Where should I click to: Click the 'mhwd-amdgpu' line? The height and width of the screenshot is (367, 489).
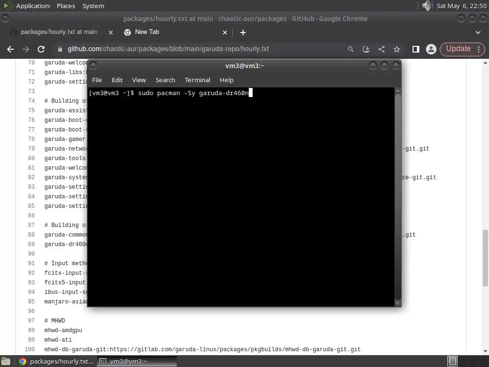64,330
